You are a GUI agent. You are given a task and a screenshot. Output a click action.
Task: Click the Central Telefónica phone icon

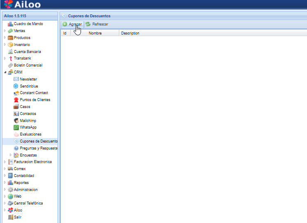point(10,203)
